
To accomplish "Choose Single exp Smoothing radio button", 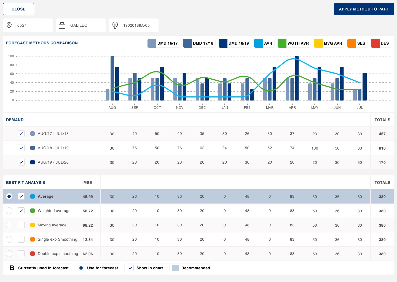I will 9,239.
